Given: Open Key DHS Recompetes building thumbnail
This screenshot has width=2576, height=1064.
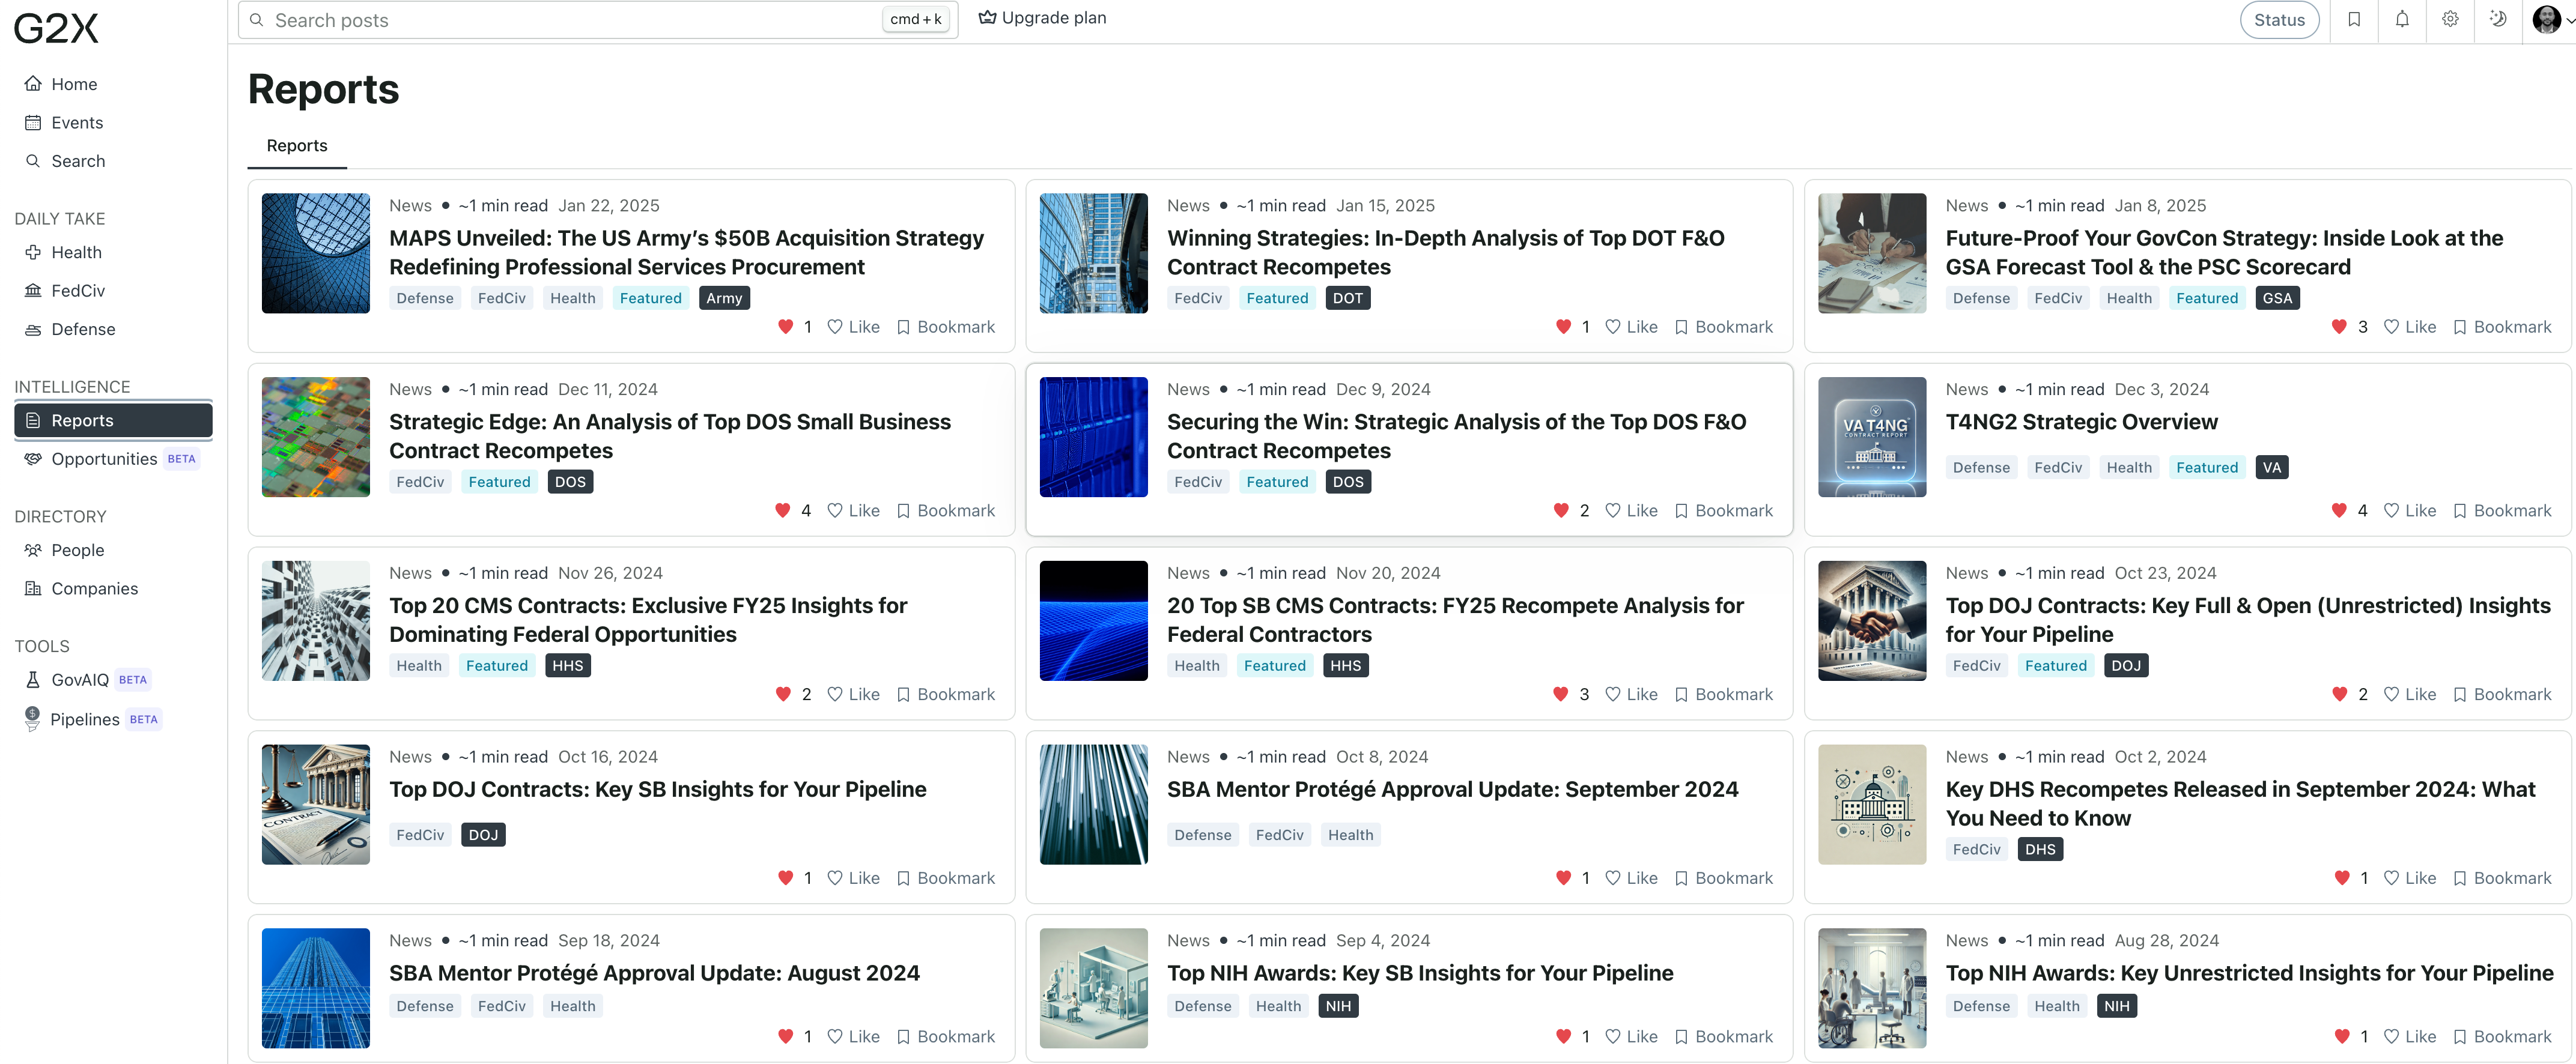Looking at the screenshot, I should coord(1872,804).
